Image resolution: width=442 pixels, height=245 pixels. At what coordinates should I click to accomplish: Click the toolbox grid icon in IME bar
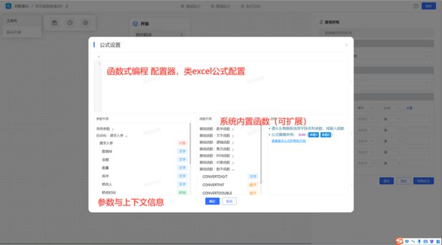(438, 242)
